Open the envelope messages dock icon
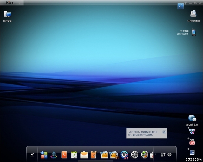This screenshot has height=162, width=203. coord(84,155)
